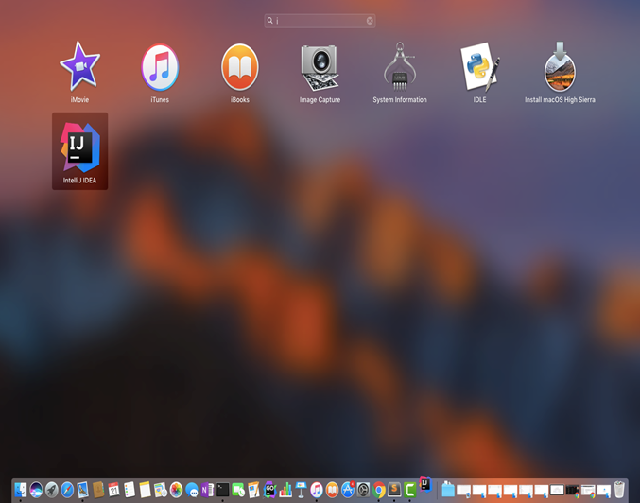Screen dimensions: 640x503
Task: Open Sublime Text from the Dock
Action: click(x=394, y=490)
